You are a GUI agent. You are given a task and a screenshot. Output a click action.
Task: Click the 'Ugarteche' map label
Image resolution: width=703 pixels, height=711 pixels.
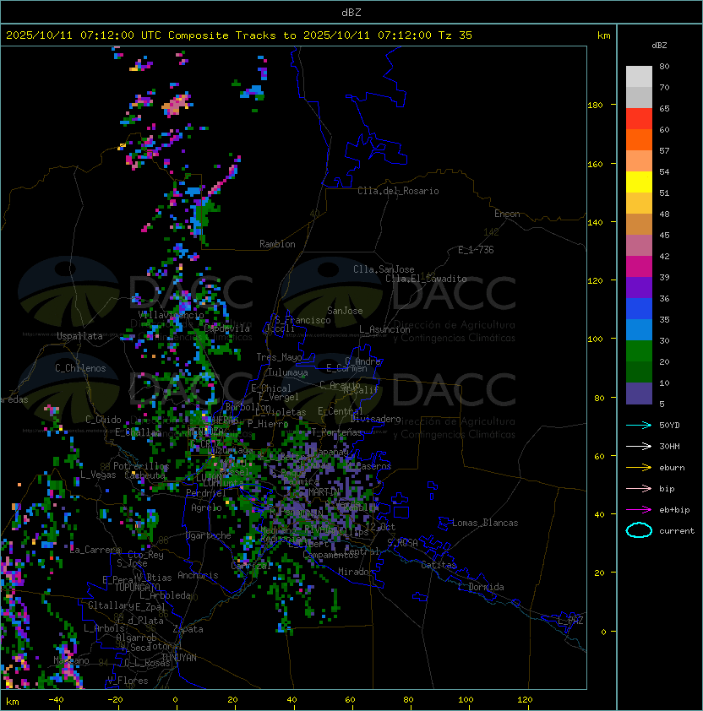point(209,536)
